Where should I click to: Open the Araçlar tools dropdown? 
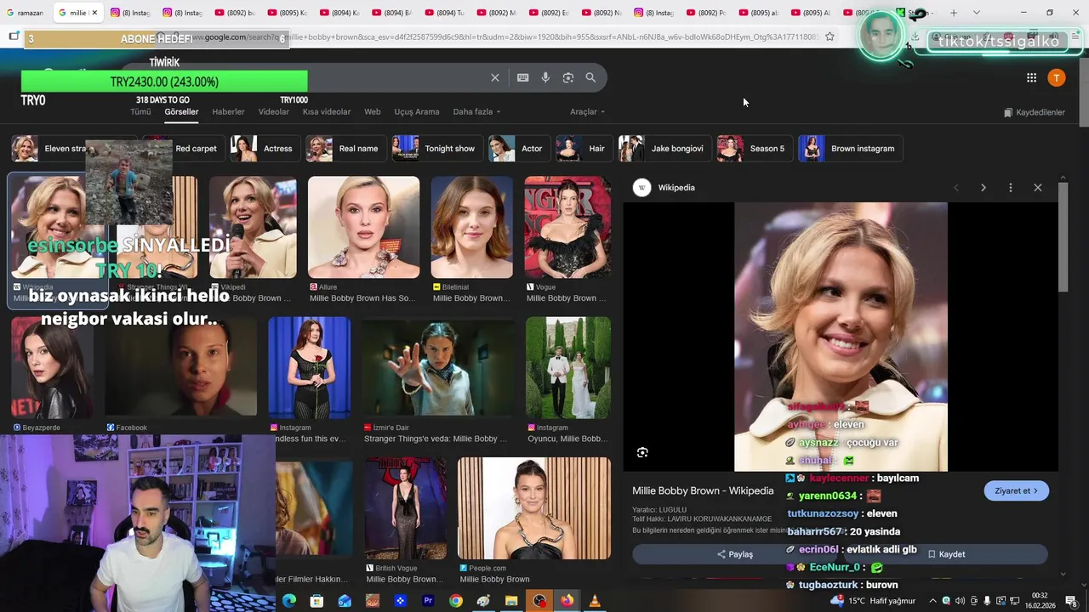click(x=587, y=111)
